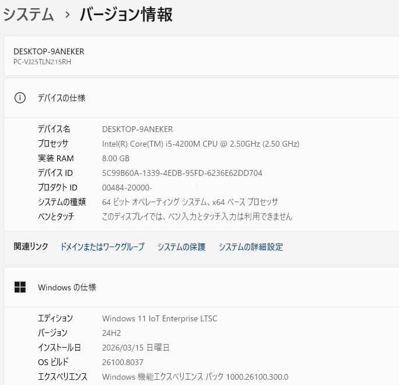Click the 24H2 version value
Screen dimensions: 399x385
(111, 333)
